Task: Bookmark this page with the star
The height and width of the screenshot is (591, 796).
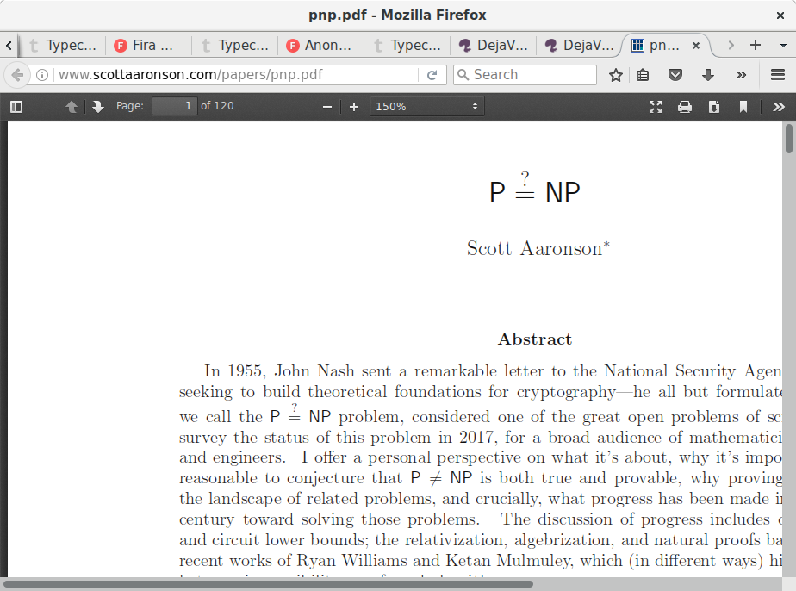Action: point(616,75)
